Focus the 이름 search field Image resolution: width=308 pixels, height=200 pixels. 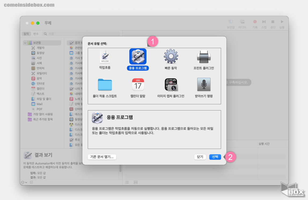81,34
